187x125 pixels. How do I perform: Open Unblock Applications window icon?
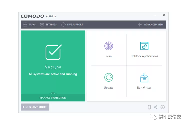click(x=144, y=46)
